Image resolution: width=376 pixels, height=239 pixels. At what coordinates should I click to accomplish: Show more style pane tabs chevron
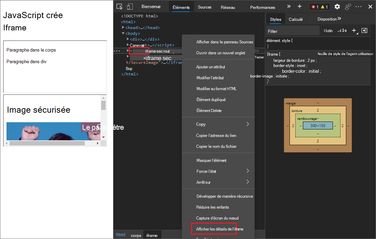click(339, 19)
